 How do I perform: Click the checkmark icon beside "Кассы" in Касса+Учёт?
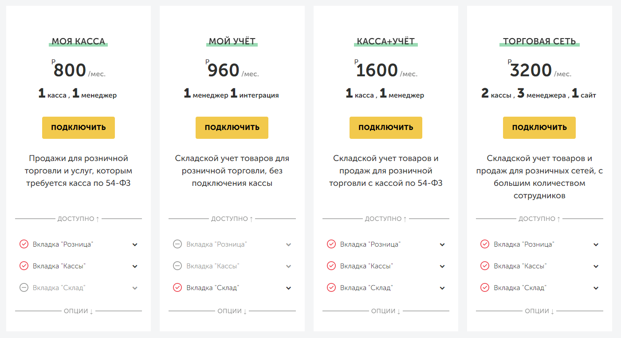[331, 266]
